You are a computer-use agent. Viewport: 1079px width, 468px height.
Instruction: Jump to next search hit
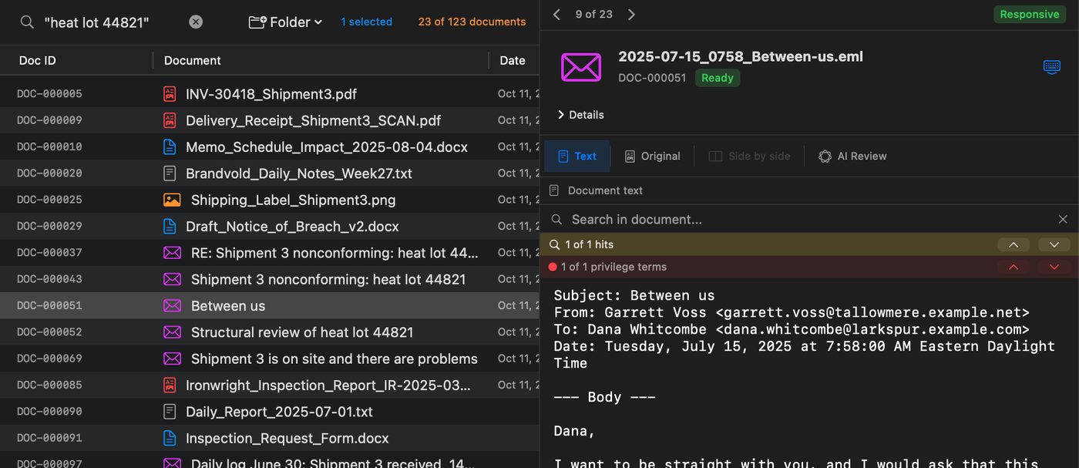click(x=1054, y=244)
